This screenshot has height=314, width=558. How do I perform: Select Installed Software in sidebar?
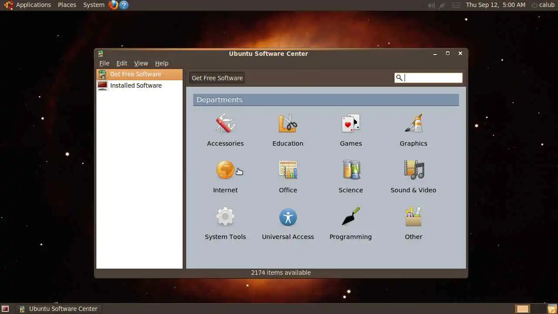[139, 85]
